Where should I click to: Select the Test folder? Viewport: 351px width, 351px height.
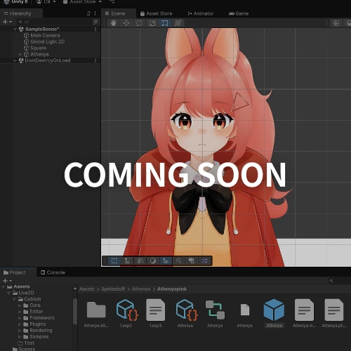pyautogui.click(x=26, y=343)
